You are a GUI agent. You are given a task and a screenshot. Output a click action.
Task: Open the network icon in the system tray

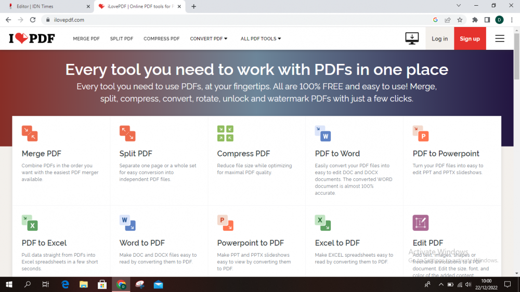tap(460, 284)
